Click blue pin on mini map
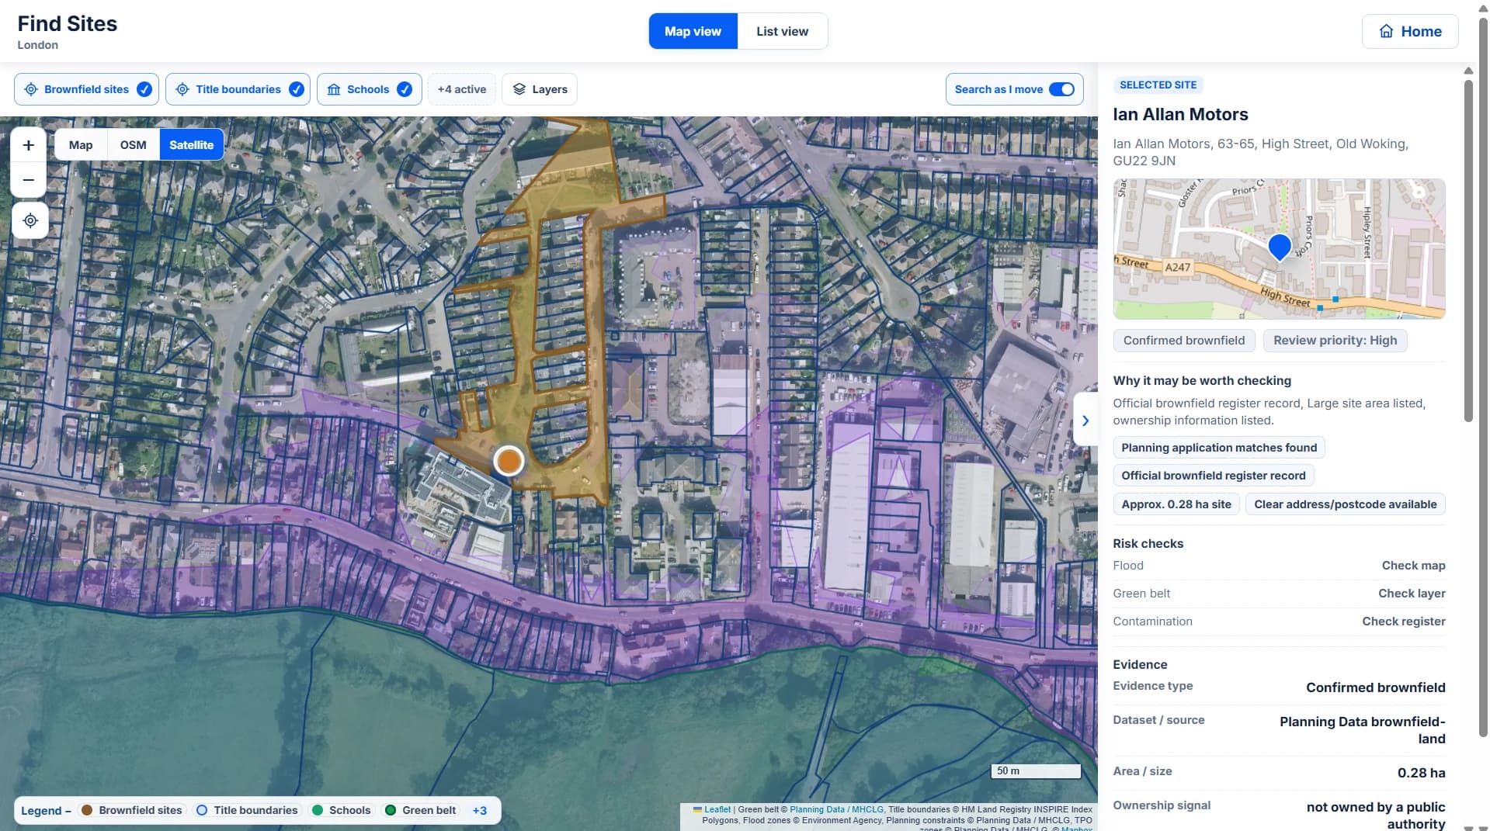The image size is (1490, 831). tap(1279, 248)
